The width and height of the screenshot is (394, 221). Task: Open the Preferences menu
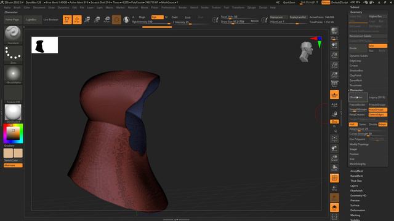(168, 7)
